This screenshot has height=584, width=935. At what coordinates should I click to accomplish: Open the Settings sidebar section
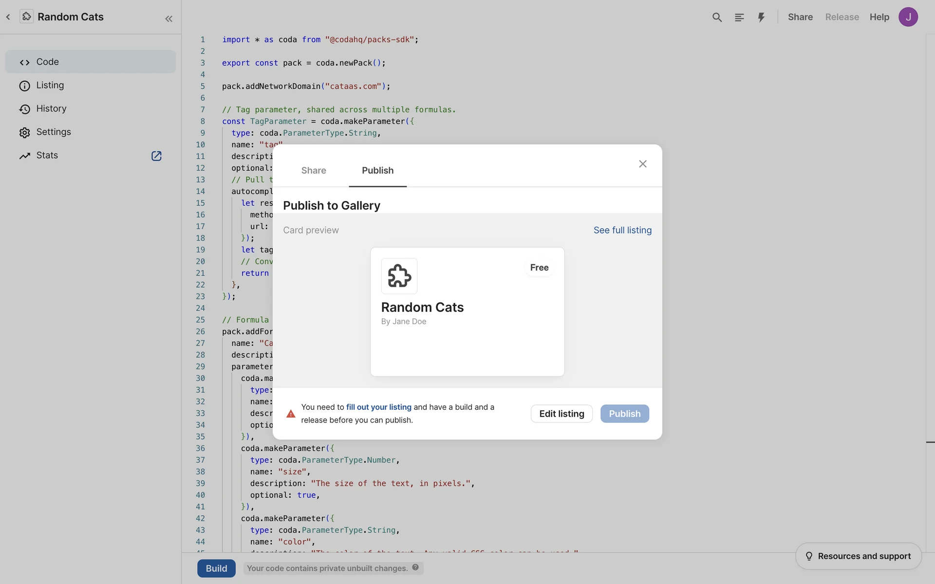coord(54,132)
